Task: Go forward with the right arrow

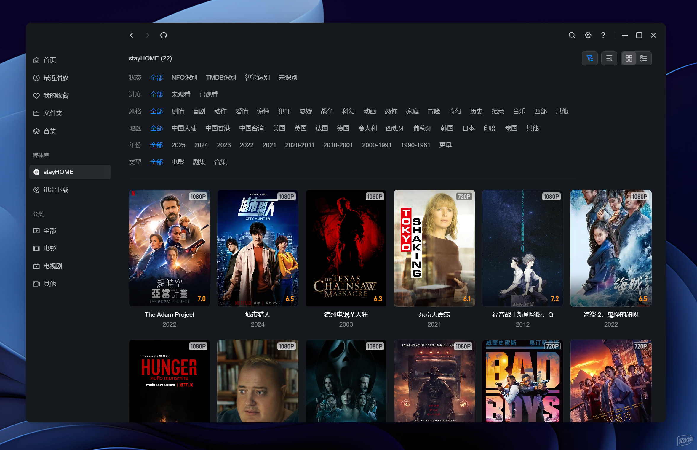Action: click(x=148, y=35)
